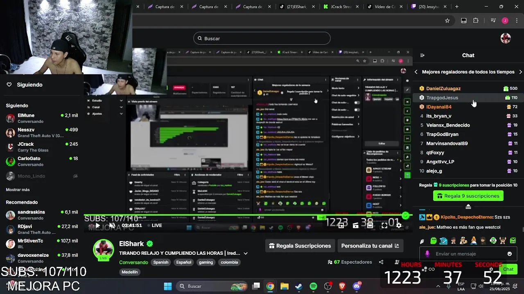Click Mostrar más in sidebar
This screenshot has width=524, height=294.
point(18,189)
